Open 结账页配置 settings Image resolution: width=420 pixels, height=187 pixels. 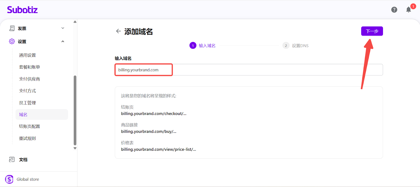[29, 126]
